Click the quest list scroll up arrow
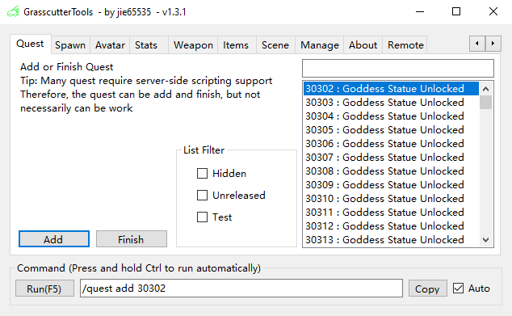This screenshot has height=316, width=512. [x=485, y=89]
